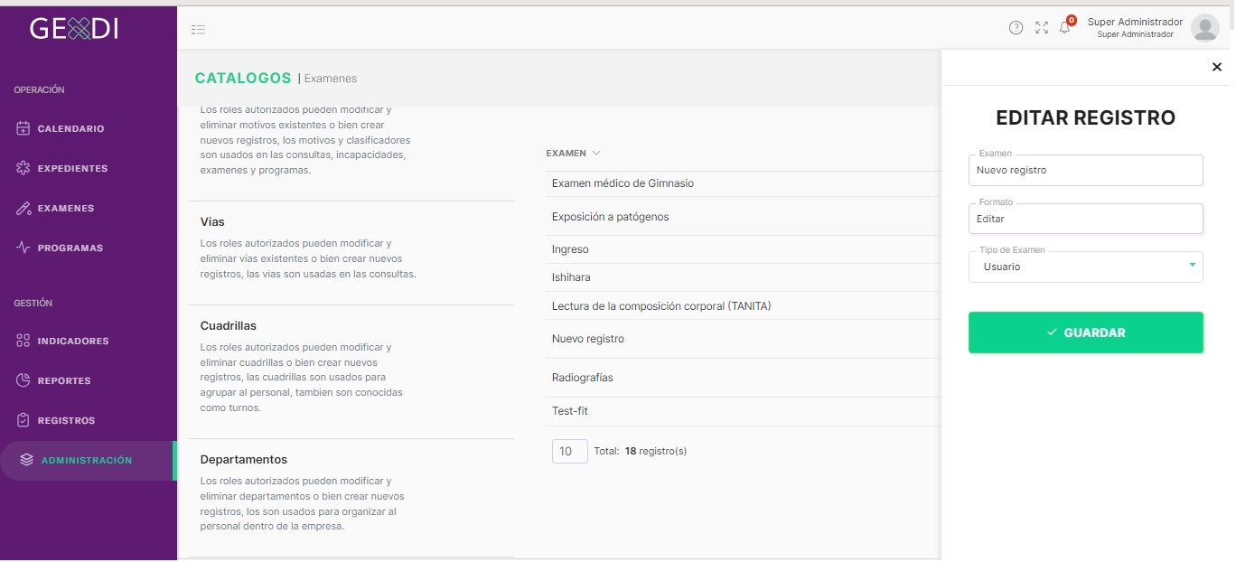Click the Examen input field

1085,170
